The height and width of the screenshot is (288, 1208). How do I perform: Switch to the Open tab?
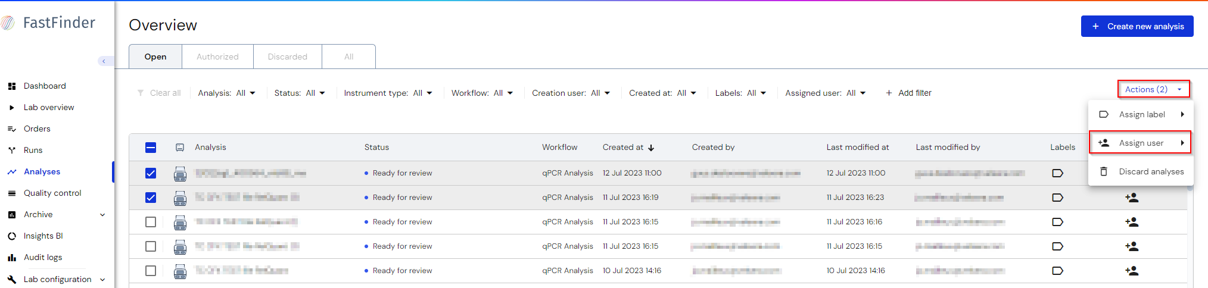(x=155, y=57)
